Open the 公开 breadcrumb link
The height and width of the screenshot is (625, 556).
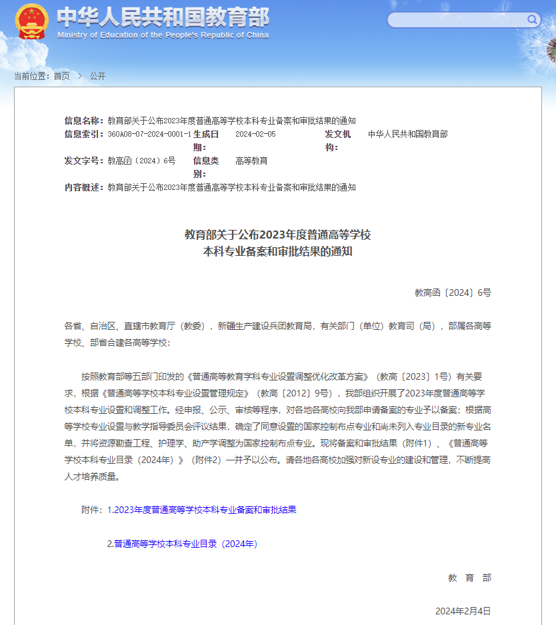tap(97, 76)
